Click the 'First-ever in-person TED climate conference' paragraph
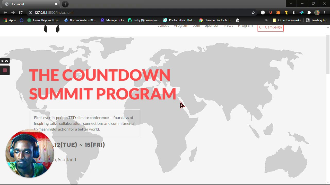 pos(84,123)
